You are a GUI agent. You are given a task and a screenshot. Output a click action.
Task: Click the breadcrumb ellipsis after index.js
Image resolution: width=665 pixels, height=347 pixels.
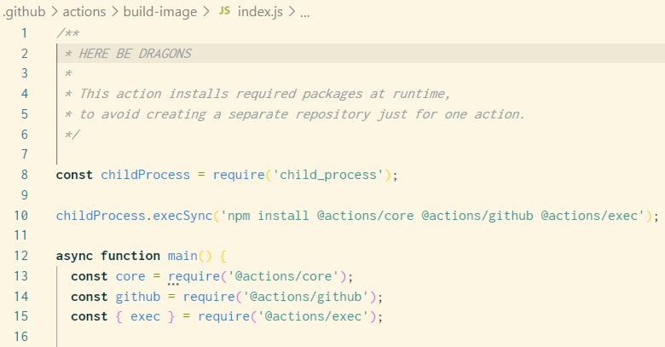304,14
